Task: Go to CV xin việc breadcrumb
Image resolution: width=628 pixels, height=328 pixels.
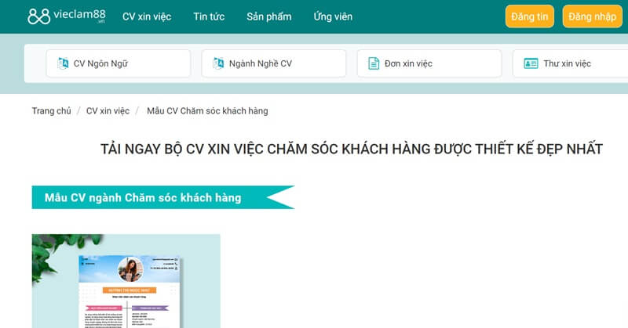Action: 108,110
